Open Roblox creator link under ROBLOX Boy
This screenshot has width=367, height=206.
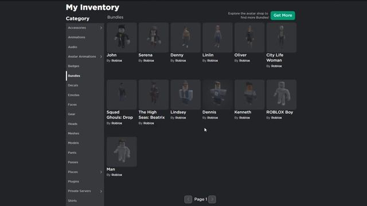click(276, 118)
